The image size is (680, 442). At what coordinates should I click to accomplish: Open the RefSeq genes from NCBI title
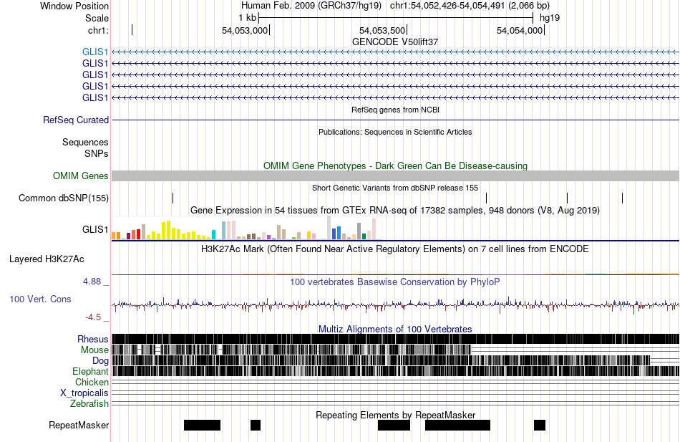coord(395,110)
